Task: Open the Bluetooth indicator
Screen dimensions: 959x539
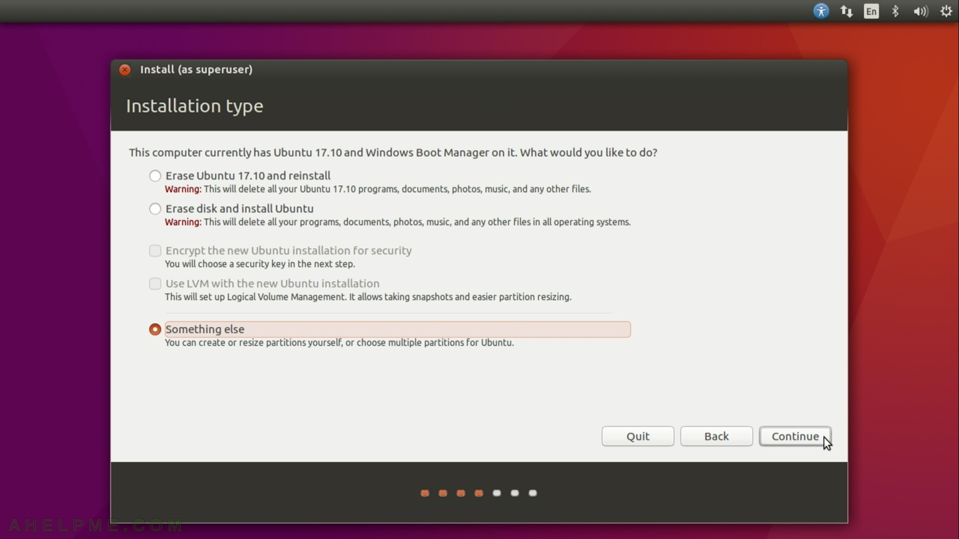Action: pyautogui.click(x=896, y=11)
